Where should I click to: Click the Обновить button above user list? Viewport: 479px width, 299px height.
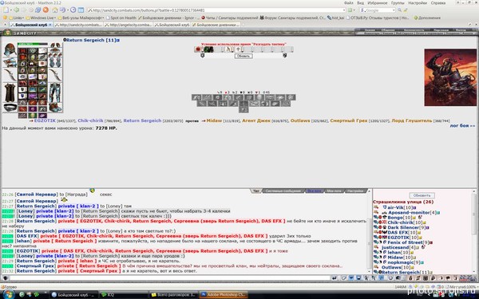coord(422,195)
